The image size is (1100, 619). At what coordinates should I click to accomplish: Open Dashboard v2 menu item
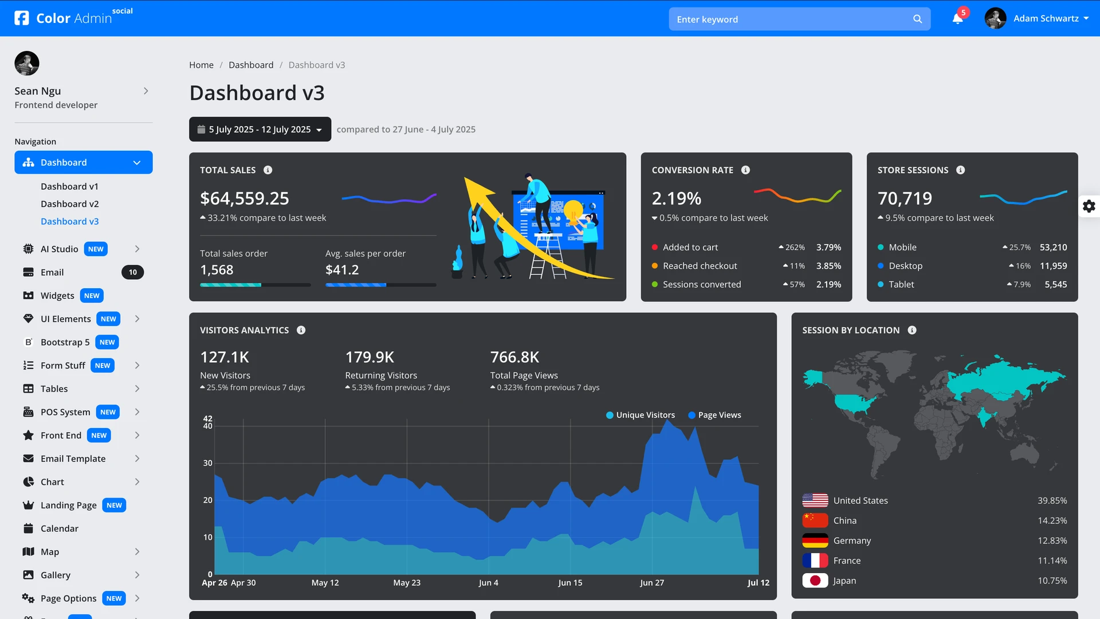(x=69, y=204)
